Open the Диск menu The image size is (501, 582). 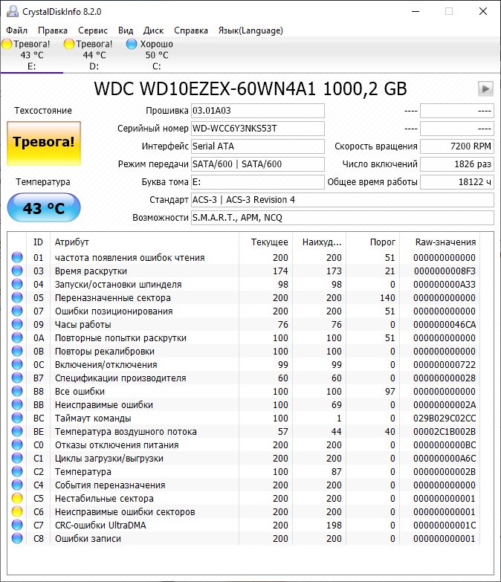click(x=153, y=30)
